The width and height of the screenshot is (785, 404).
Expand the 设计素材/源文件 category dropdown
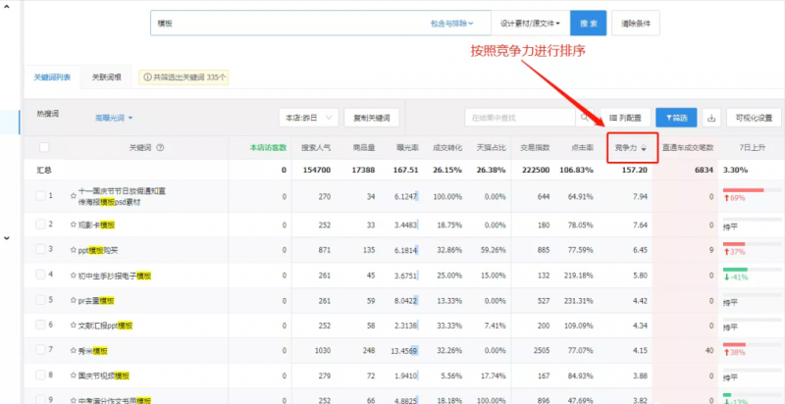531,23
